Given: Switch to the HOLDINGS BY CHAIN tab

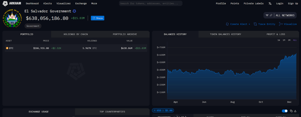Looking at the screenshot, I should tap(76, 34).
